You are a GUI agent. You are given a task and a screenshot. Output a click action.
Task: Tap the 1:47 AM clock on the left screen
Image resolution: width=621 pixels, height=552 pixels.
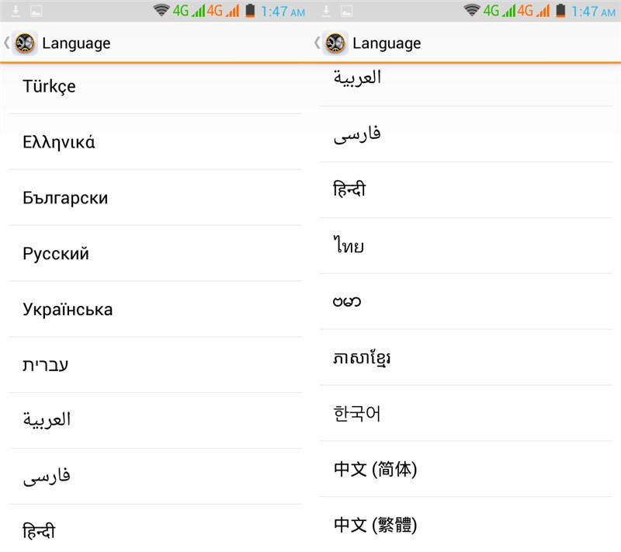pos(283,11)
